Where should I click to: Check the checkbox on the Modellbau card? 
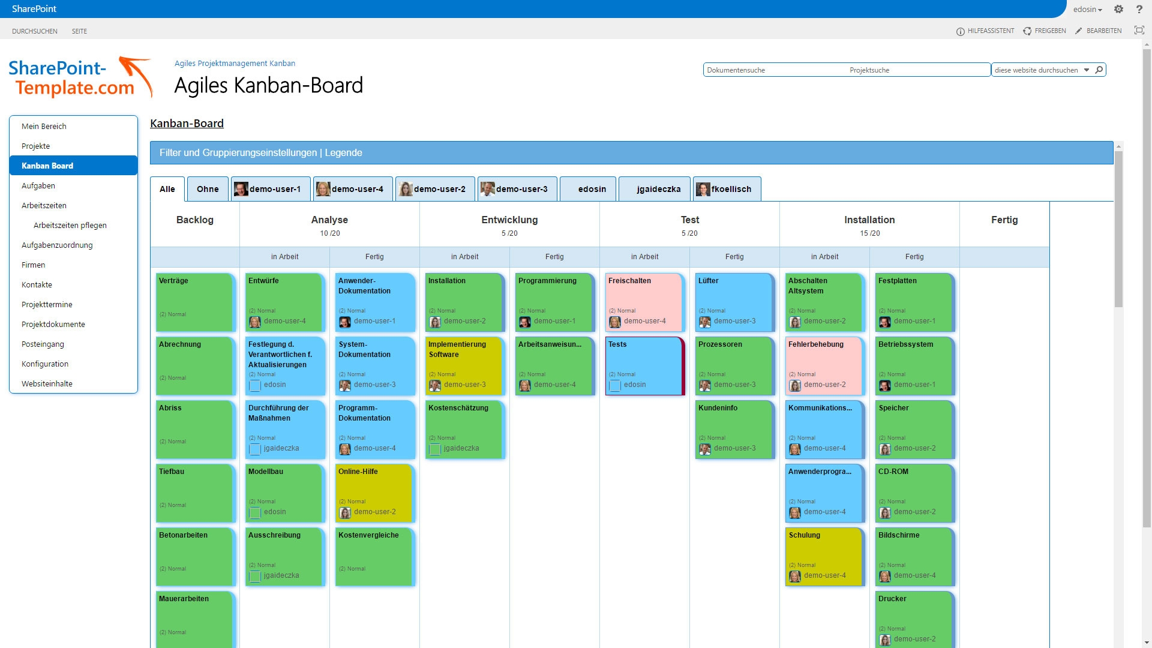click(x=254, y=512)
